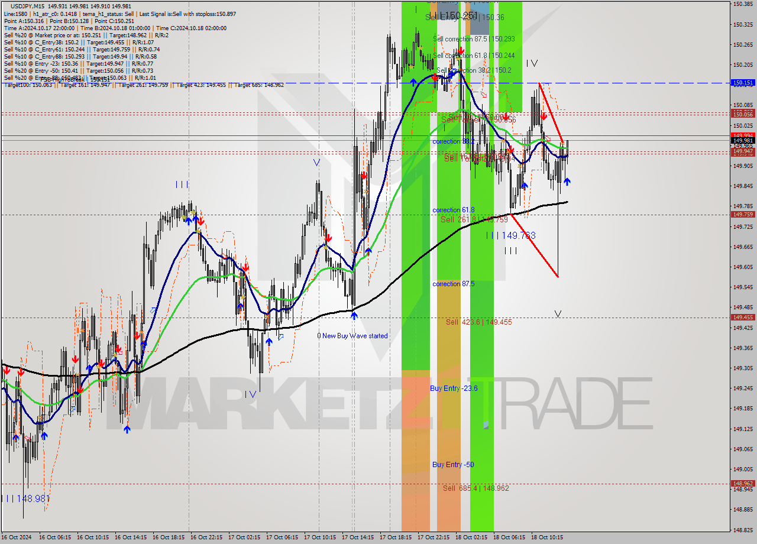
Task: Click the 'Buy Entry -50' label
Action: point(453,465)
